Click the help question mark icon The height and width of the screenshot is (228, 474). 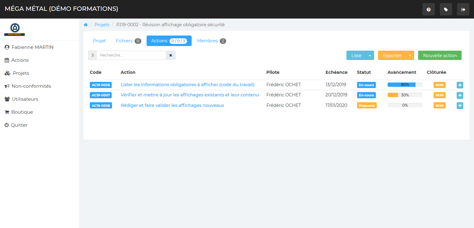428,10
